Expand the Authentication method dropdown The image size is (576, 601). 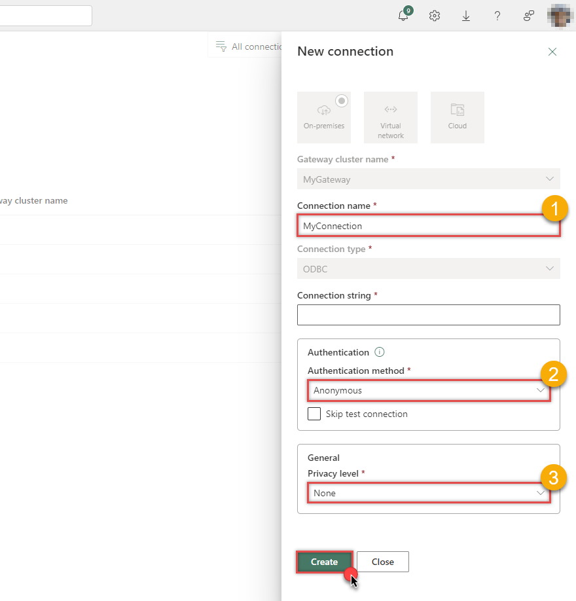(x=429, y=391)
